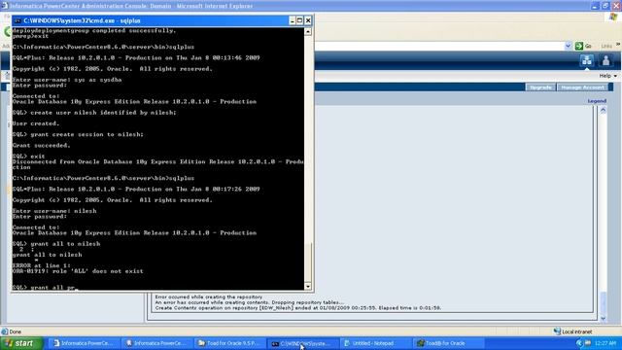Open the user account icon in Administration Console

coord(605,60)
